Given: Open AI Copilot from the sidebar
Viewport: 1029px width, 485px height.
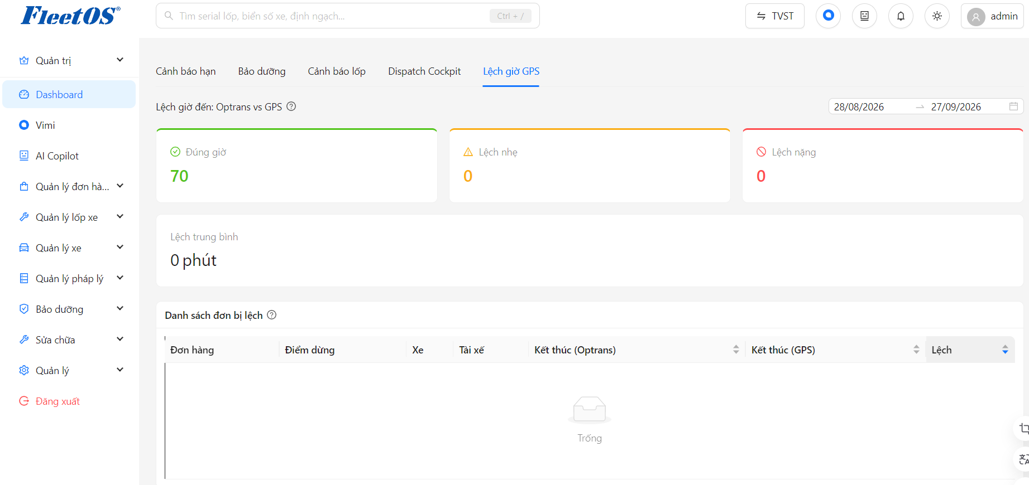Looking at the screenshot, I should point(69,156).
